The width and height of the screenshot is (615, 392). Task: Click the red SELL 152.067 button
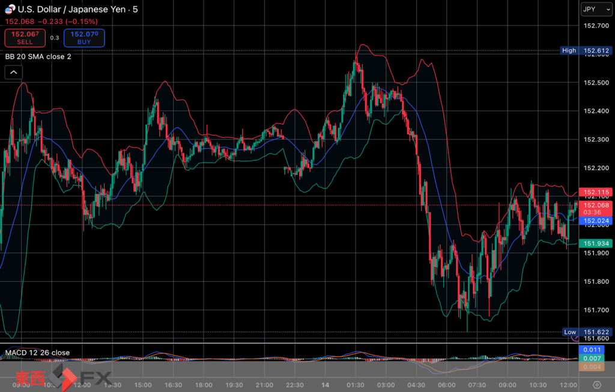(x=25, y=38)
